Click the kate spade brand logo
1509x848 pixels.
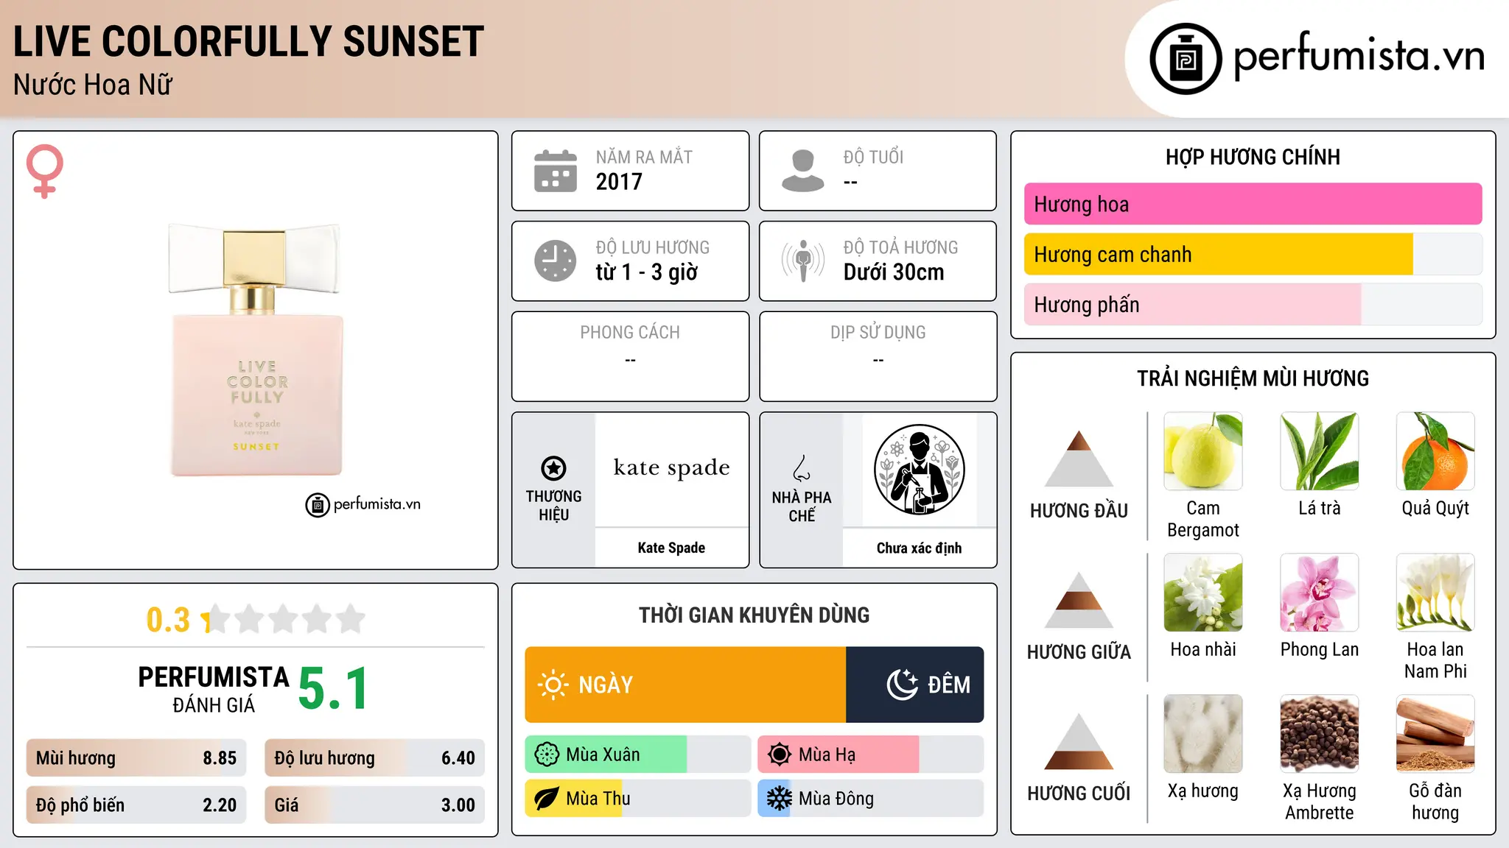click(671, 467)
